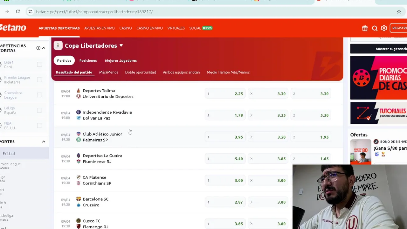Select Más/Menos market tab
This screenshot has height=229, width=407.
[x=108, y=72]
